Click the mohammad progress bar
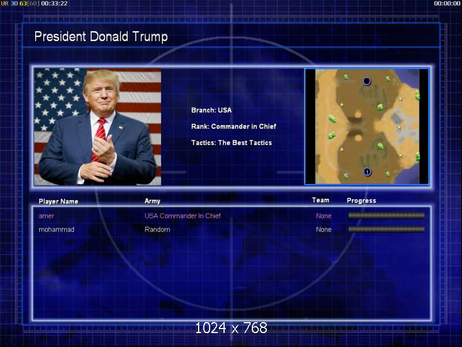This screenshot has height=347, width=462. pyautogui.click(x=386, y=229)
